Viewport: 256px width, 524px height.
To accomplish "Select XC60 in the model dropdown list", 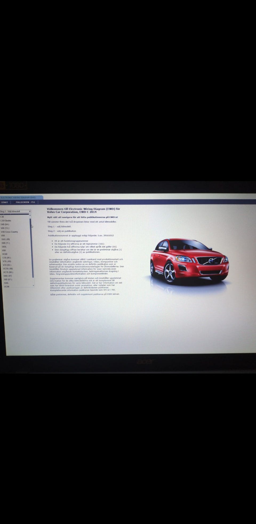I will coord(5,254).
